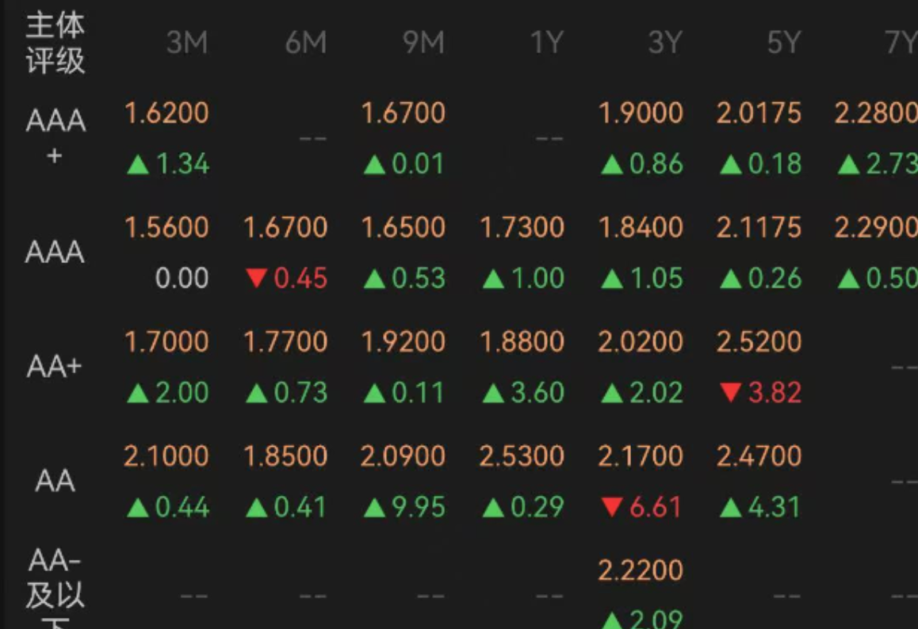Select the 3M tenor column header
Screen dimensions: 918x629
pyautogui.click(x=187, y=43)
